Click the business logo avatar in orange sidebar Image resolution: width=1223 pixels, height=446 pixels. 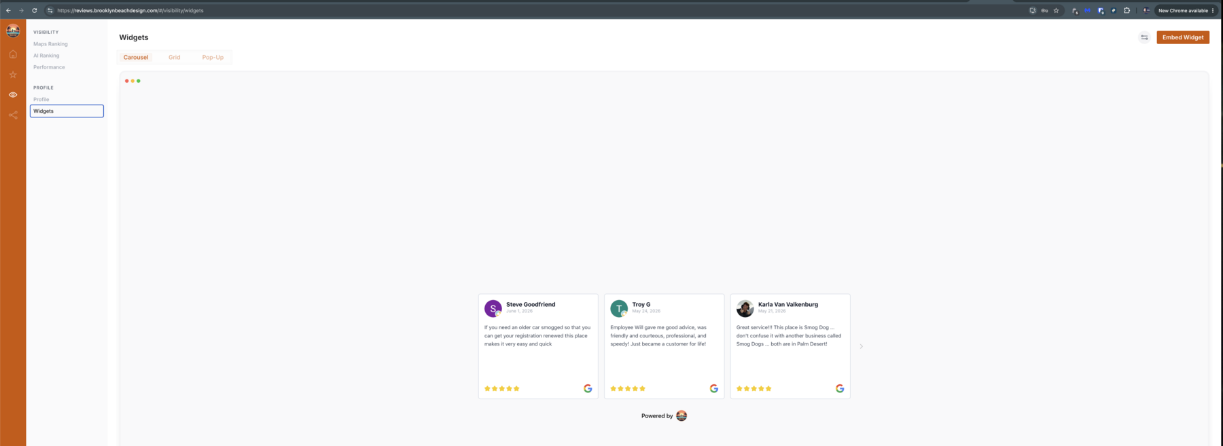coord(13,31)
